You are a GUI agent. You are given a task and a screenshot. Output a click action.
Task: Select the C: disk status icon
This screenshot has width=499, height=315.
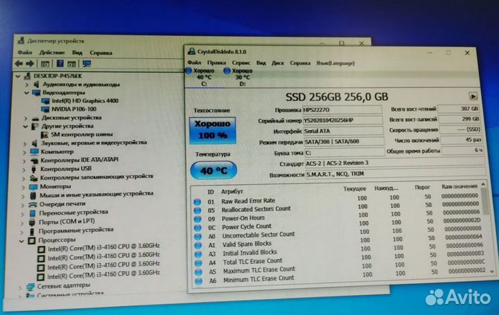pos(189,71)
